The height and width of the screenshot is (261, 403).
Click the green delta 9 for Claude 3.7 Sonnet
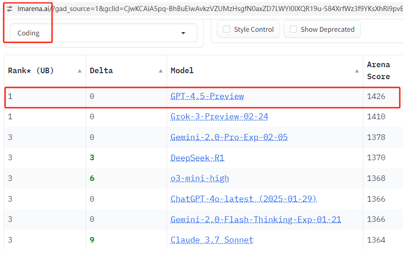(x=92, y=240)
